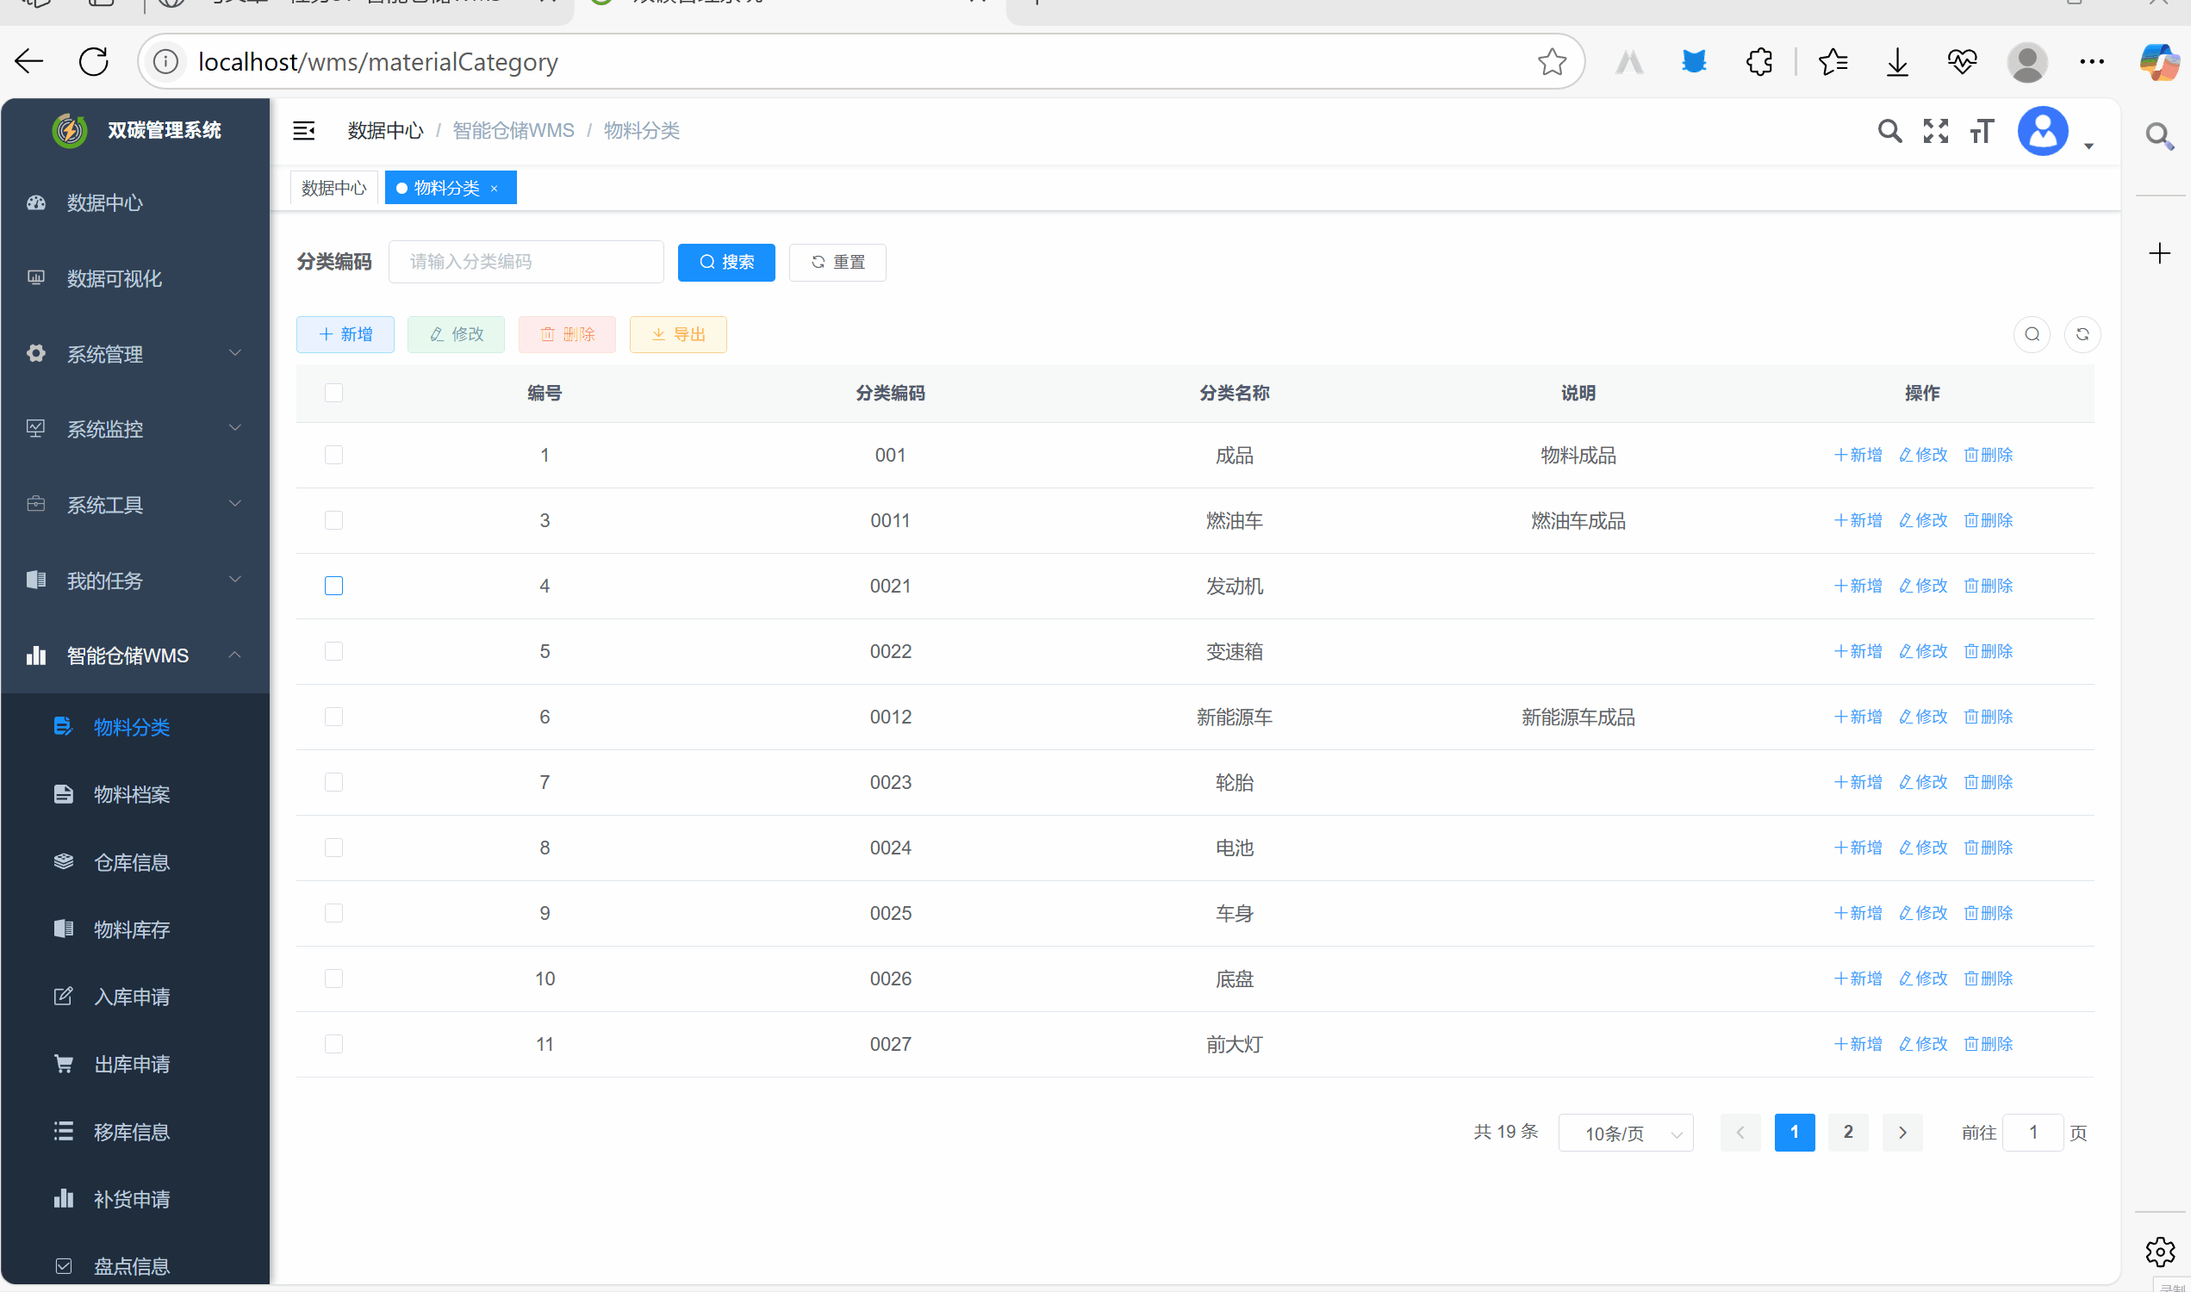Collapse sidebar with hamburger icon
The height and width of the screenshot is (1292, 2191).
point(303,131)
